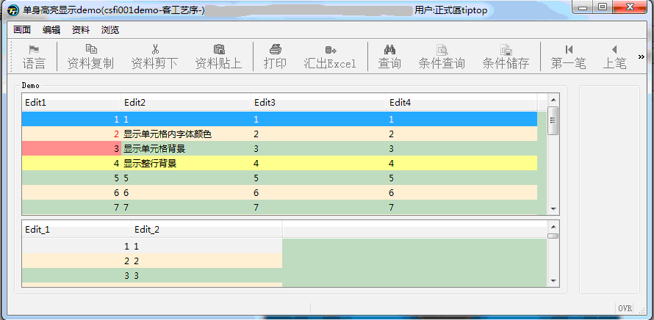
Task: Click red number 2 in Edit1 column
Action: click(116, 134)
